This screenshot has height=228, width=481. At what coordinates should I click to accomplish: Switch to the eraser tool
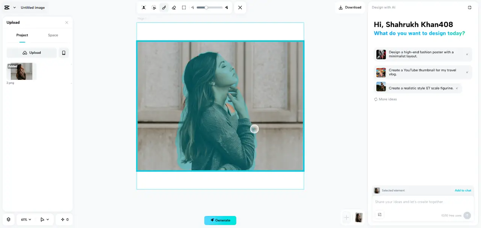pos(174,7)
